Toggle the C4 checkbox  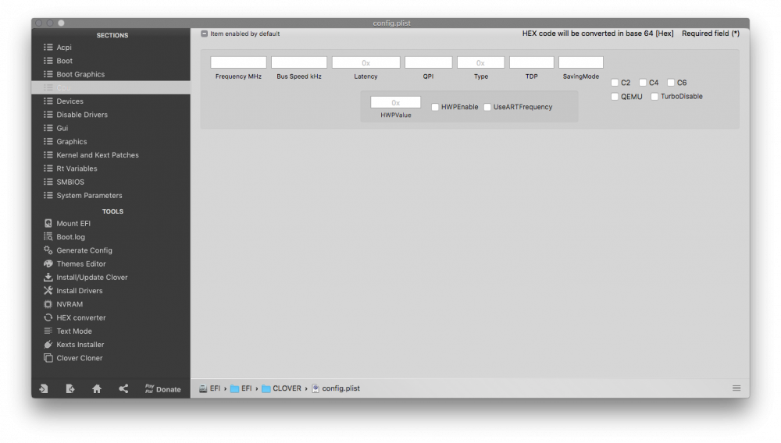[643, 83]
